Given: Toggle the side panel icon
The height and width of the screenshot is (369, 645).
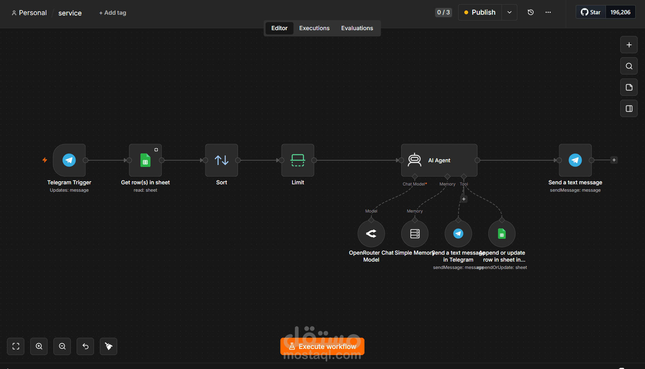Looking at the screenshot, I should click(x=629, y=109).
